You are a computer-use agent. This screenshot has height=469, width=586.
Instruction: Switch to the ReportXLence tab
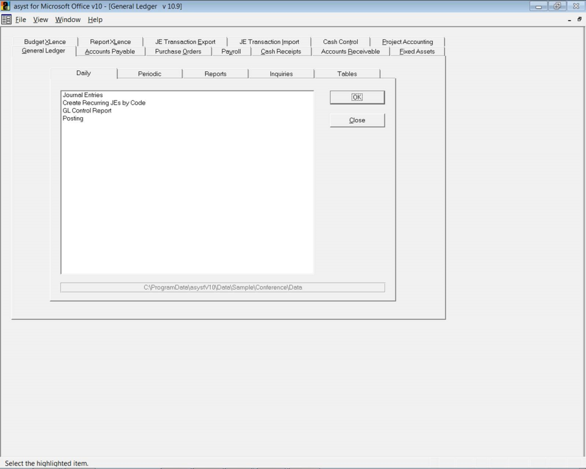(x=110, y=42)
